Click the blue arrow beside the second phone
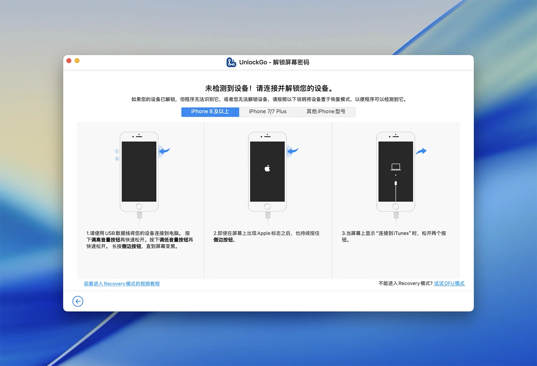The width and height of the screenshot is (537, 366). point(293,151)
